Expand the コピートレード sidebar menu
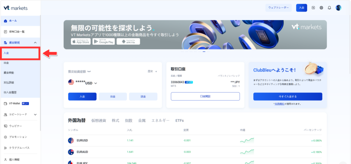This screenshot has height=164, width=351. [35, 114]
